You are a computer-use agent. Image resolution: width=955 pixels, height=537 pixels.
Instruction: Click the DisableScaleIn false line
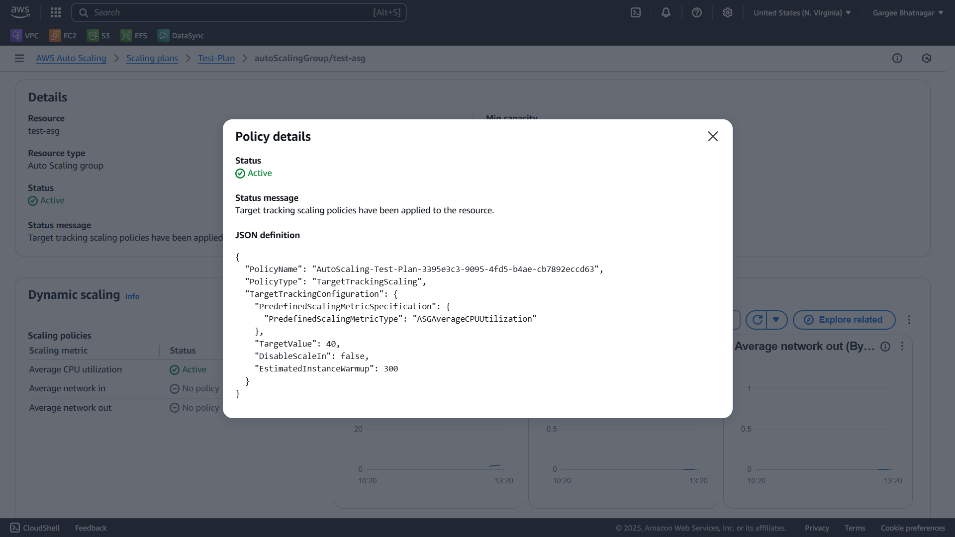point(312,356)
